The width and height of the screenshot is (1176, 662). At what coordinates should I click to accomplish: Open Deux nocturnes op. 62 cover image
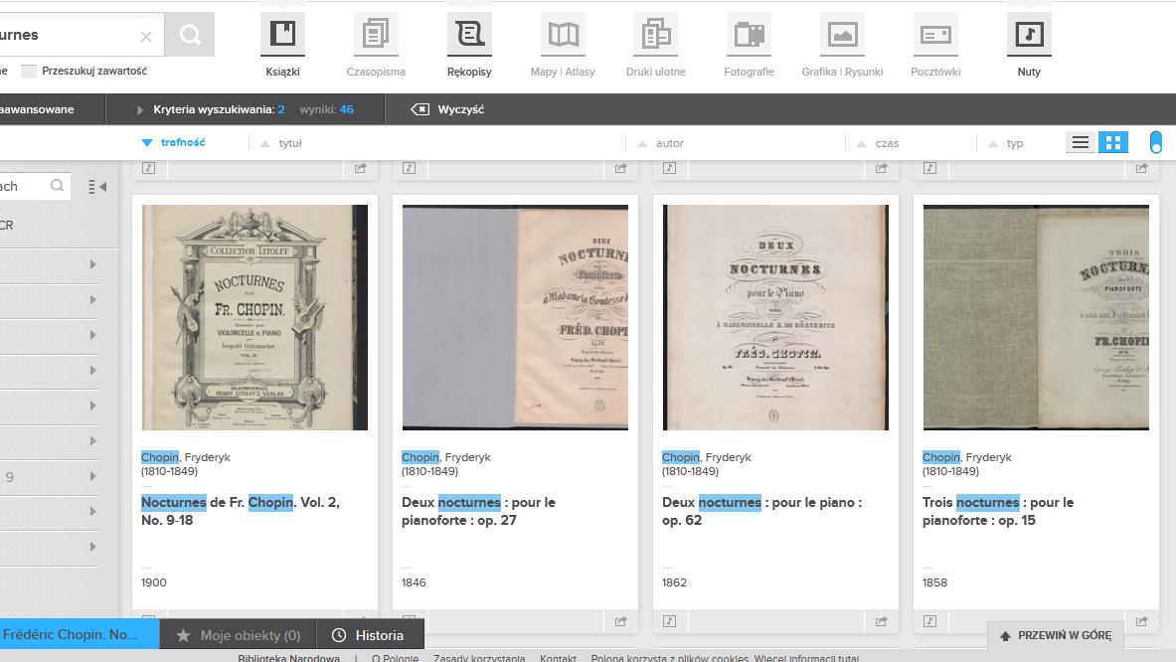[775, 318]
